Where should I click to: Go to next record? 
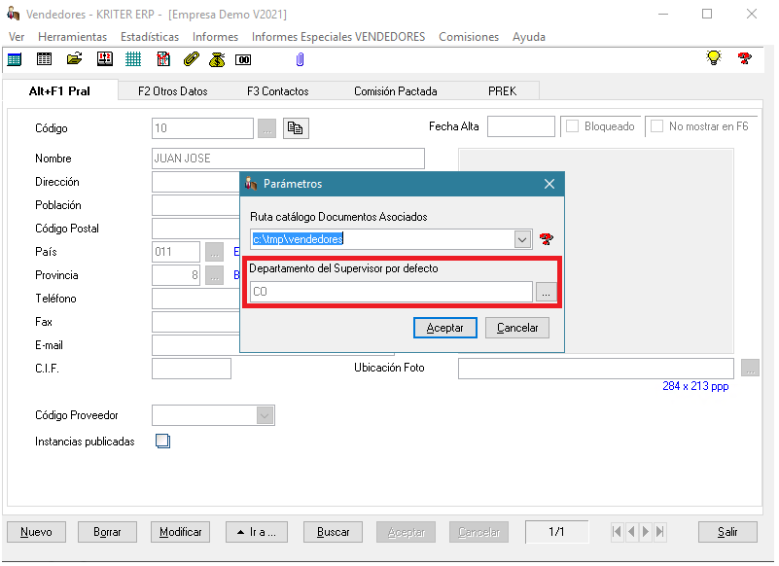pyautogui.click(x=646, y=532)
